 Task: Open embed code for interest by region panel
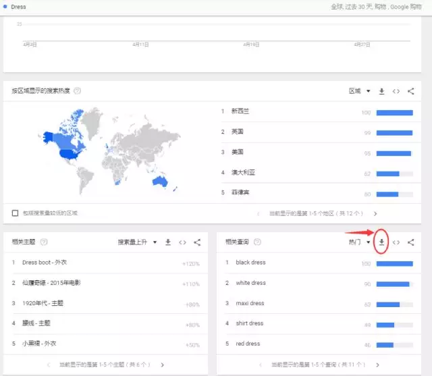(x=396, y=91)
